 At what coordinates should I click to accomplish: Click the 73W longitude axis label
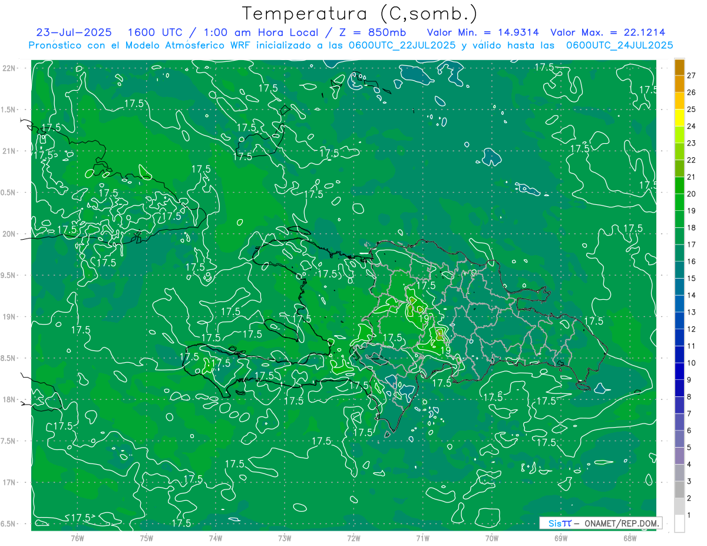click(285, 538)
